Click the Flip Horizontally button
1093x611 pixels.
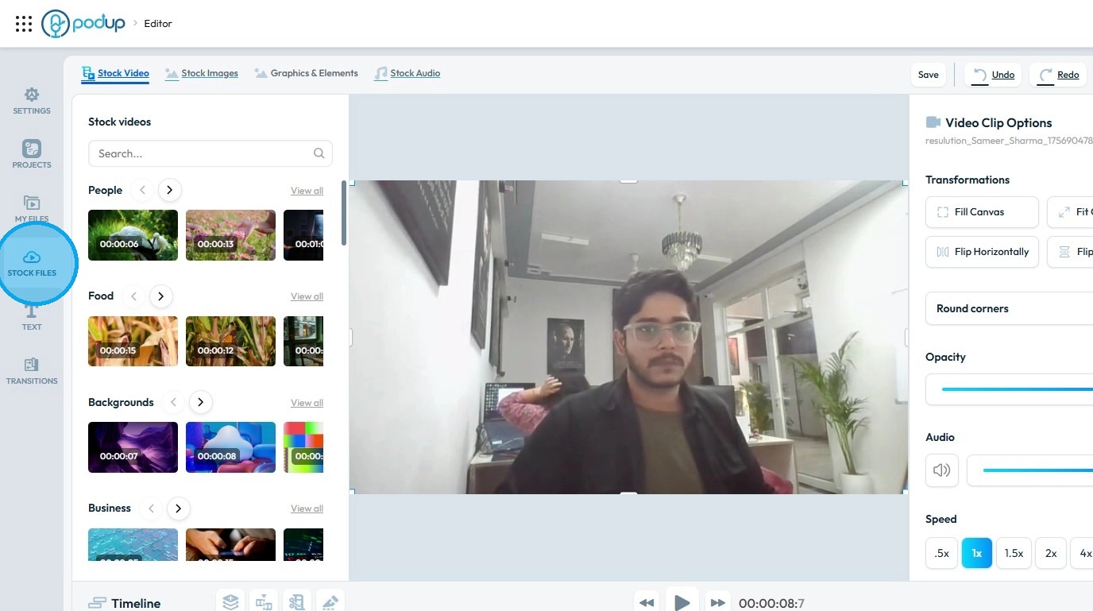click(x=983, y=252)
